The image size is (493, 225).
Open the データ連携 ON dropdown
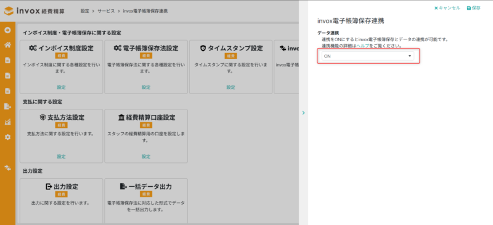[x=368, y=56]
